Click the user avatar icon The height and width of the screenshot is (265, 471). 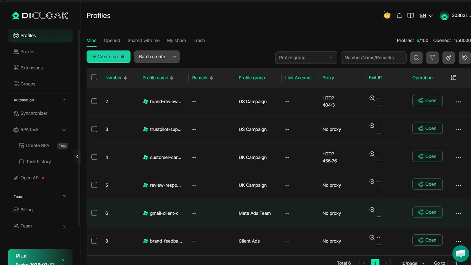444,16
